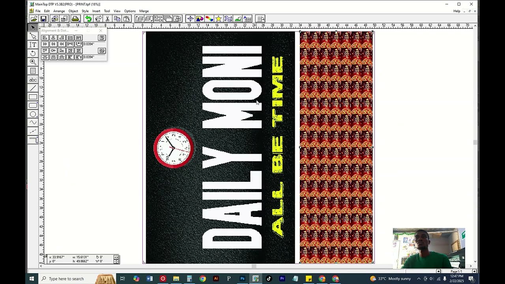Select the red patterned tile image on canvas
Screen dimensions: 505x284
tap(336, 147)
